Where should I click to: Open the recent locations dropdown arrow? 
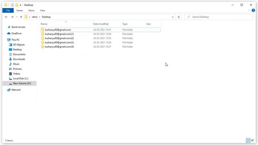(17, 17)
